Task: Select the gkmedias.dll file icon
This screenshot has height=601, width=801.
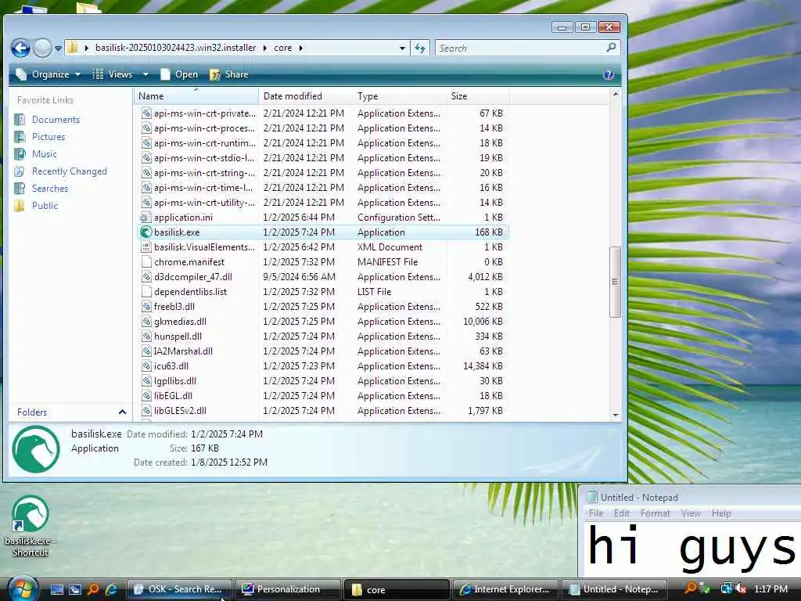Action: pyautogui.click(x=146, y=322)
